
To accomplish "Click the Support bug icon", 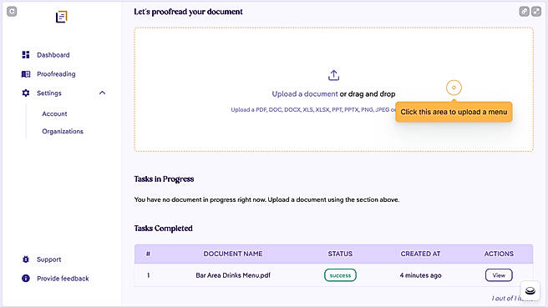I will pyautogui.click(x=26, y=259).
